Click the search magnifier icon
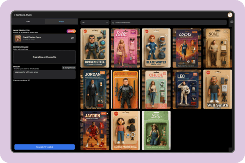245x163 pixels. [113, 23]
